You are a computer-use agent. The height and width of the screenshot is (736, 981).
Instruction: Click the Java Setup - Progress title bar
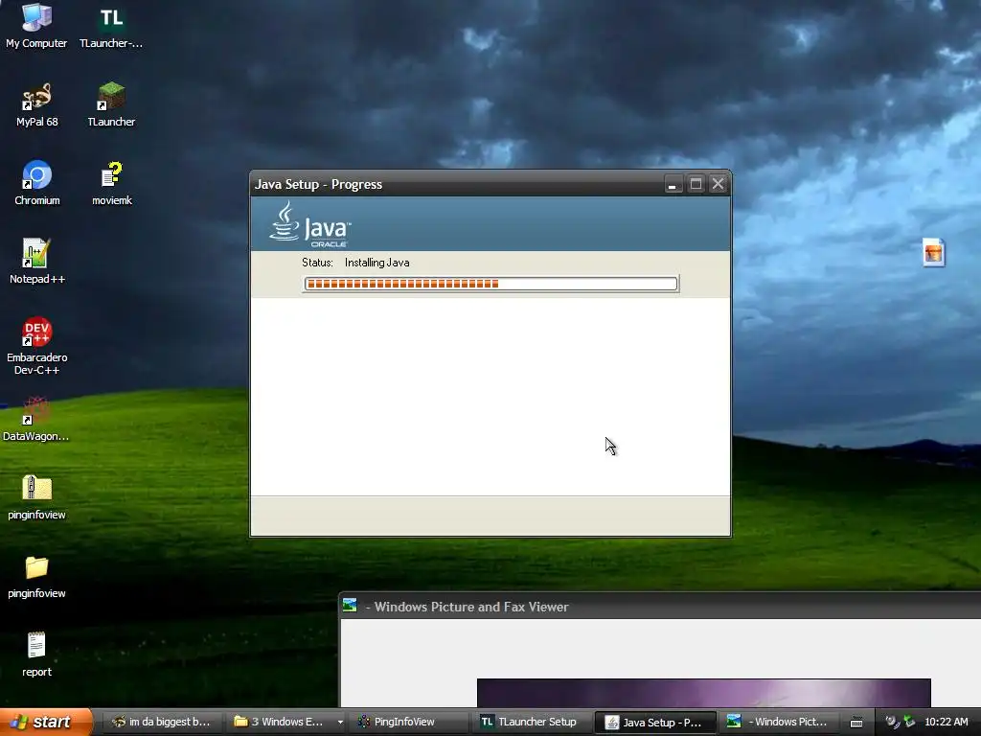click(x=457, y=184)
